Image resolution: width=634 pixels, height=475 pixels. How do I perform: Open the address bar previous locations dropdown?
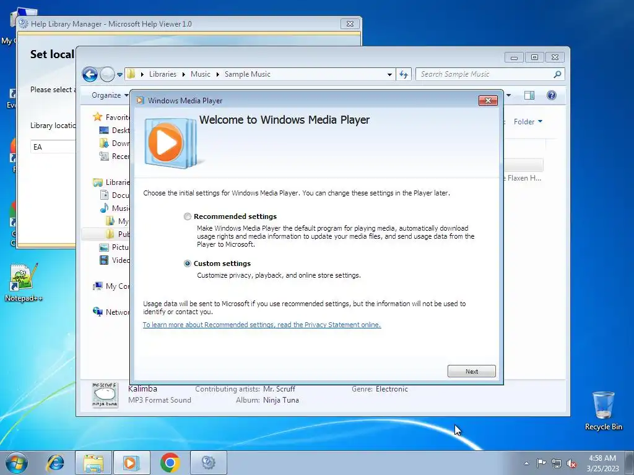389,74
